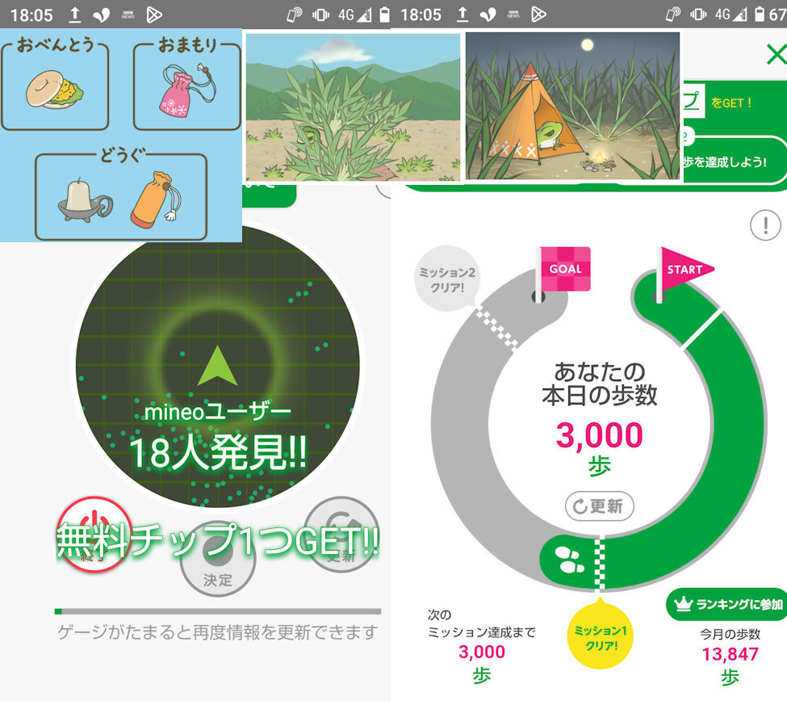
Task: Tap the 18人発見!! text
Action: [218, 452]
